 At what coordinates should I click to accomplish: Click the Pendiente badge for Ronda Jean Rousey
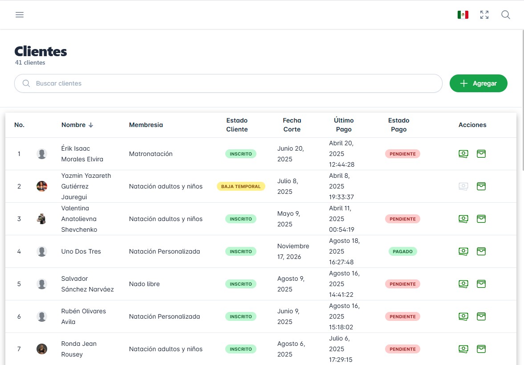click(402, 349)
